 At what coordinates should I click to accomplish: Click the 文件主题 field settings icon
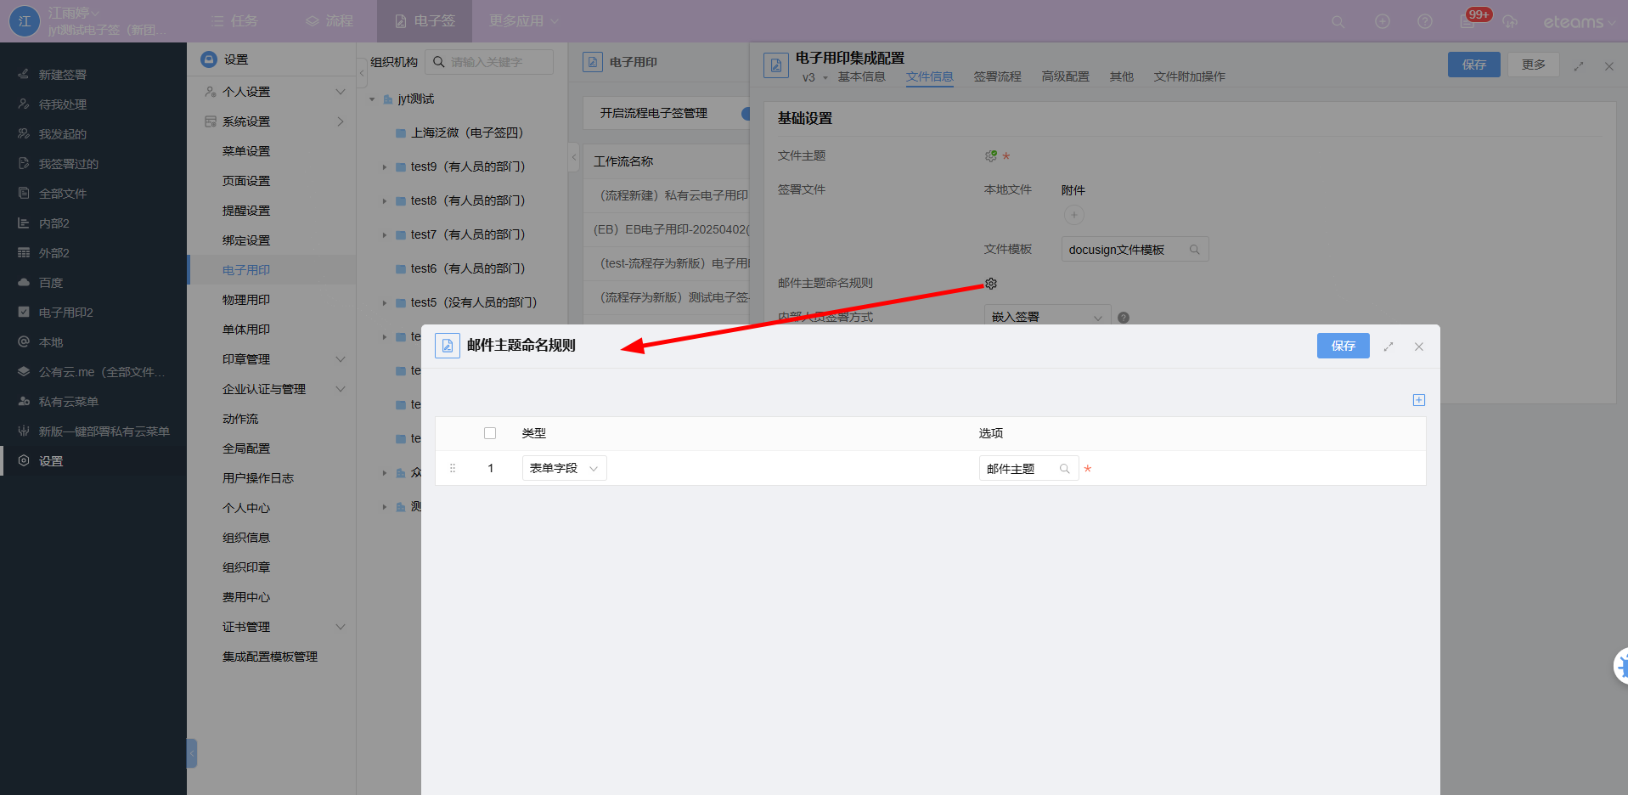[x=990, y=156]
